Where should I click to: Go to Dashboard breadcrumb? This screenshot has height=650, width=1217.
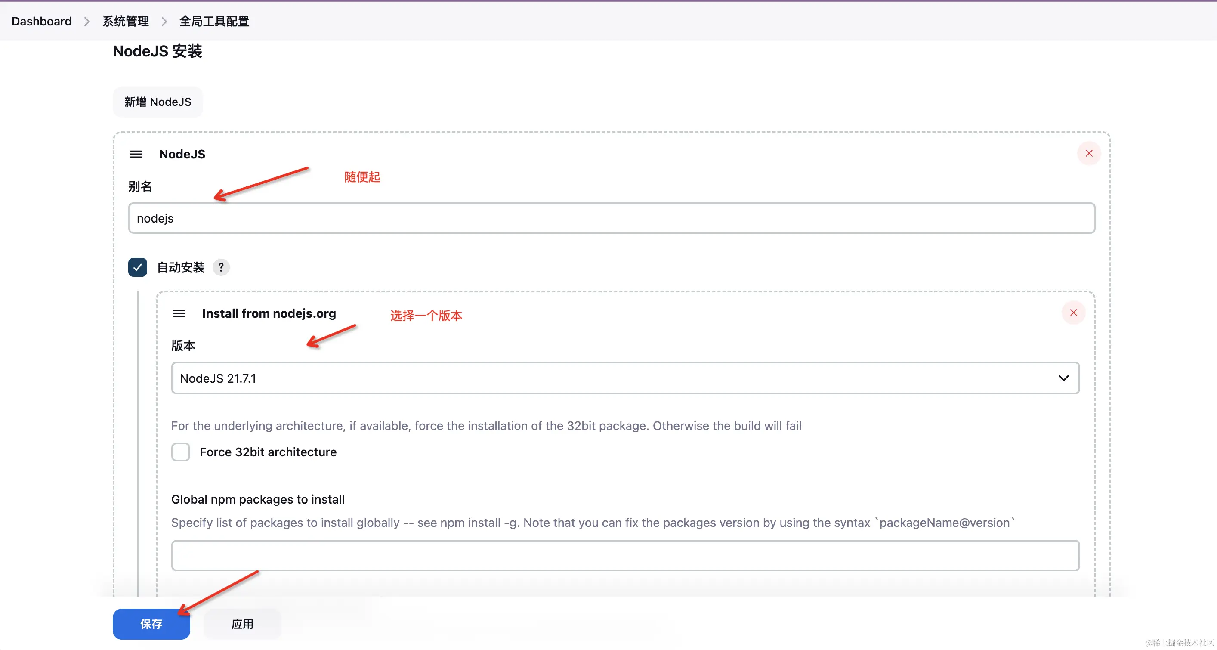click(42, 22)
